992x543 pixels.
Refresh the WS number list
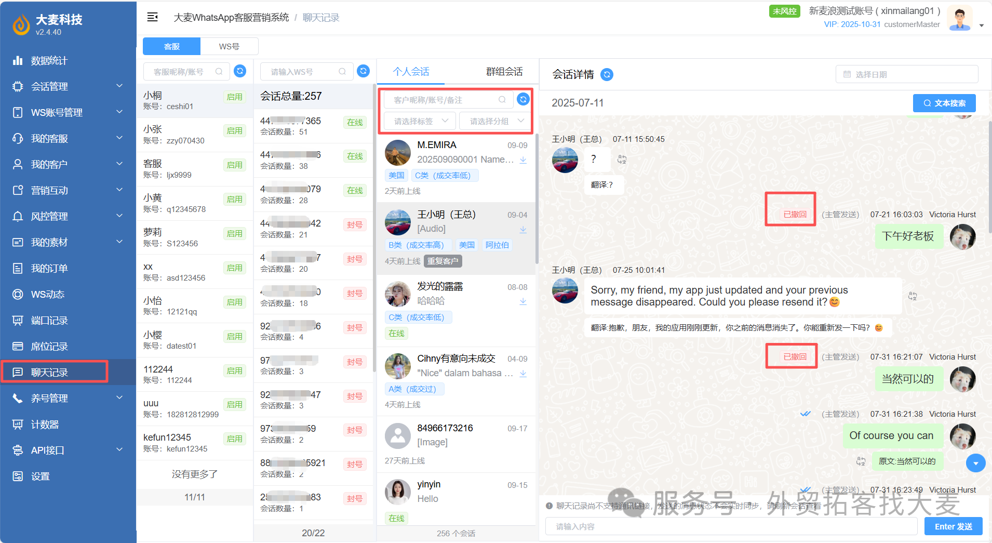click(364, 71)
